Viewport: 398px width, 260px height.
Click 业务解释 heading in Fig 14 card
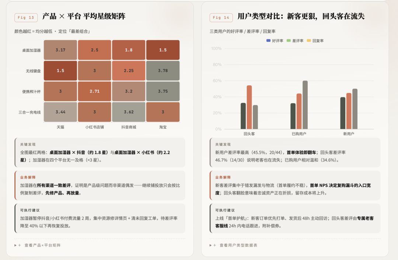[x=223, y=177]
